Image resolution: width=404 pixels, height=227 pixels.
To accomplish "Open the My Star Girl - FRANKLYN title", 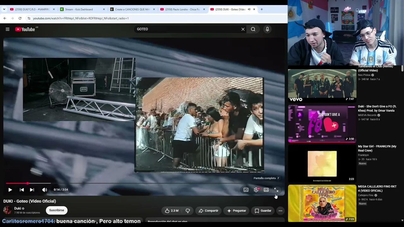I will (377, 148).
